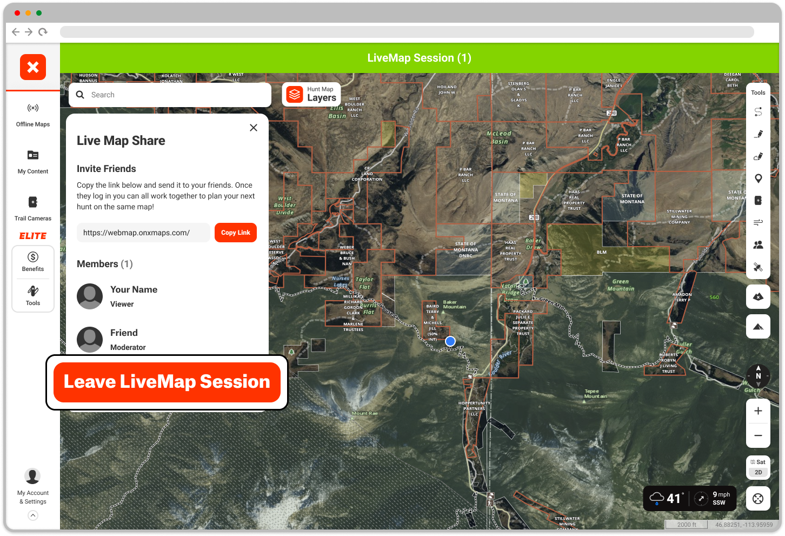
Task: Select the satellite tool icon
Action: click(x=758, y=267)
